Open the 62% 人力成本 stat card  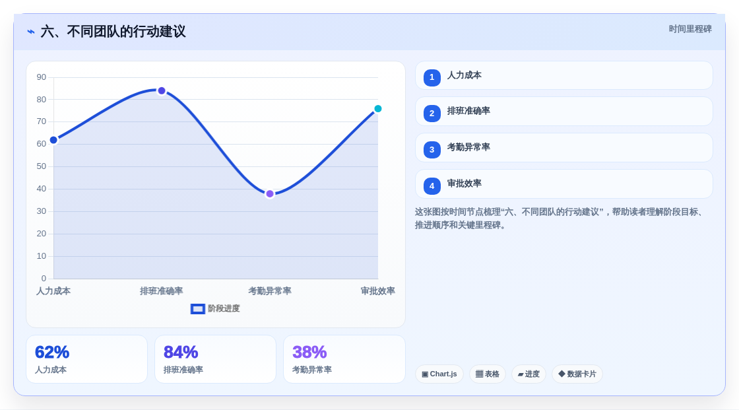click(86, 360)
